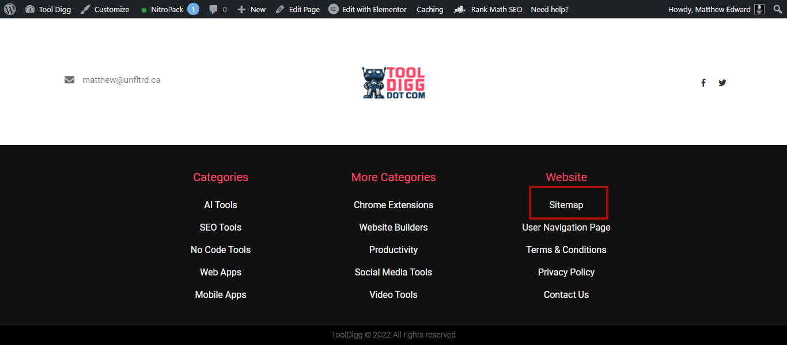Click the Tool Digg logo
787x345 pixels.
point(393,82)
